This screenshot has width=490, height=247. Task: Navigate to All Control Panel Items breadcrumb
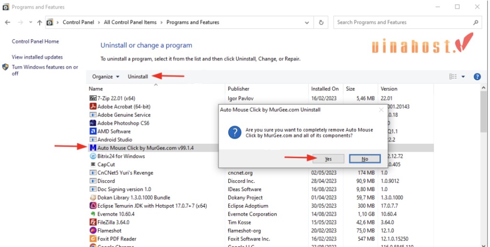tap(130, 22)
